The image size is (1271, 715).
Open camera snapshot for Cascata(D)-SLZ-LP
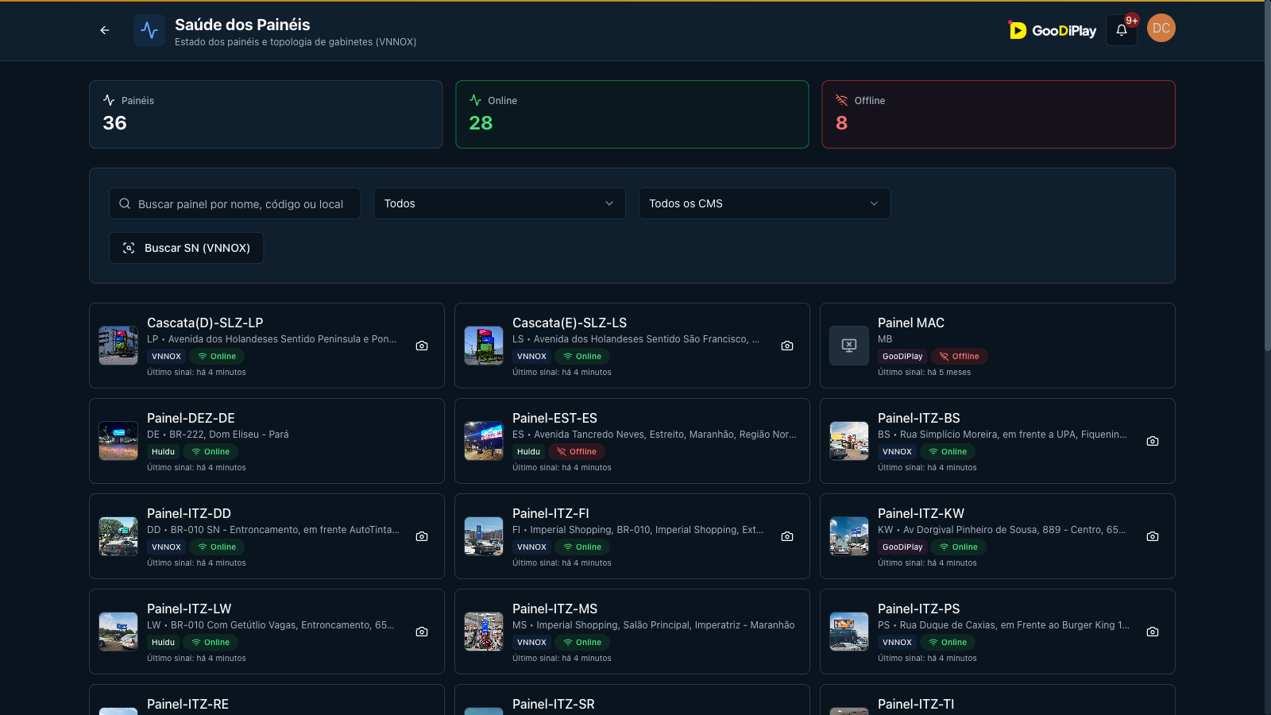tap(422, 346)
